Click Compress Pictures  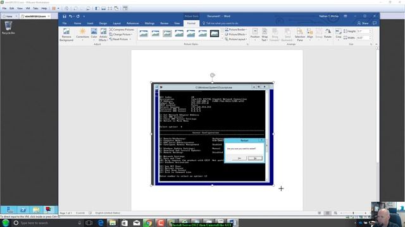[121, 30]
